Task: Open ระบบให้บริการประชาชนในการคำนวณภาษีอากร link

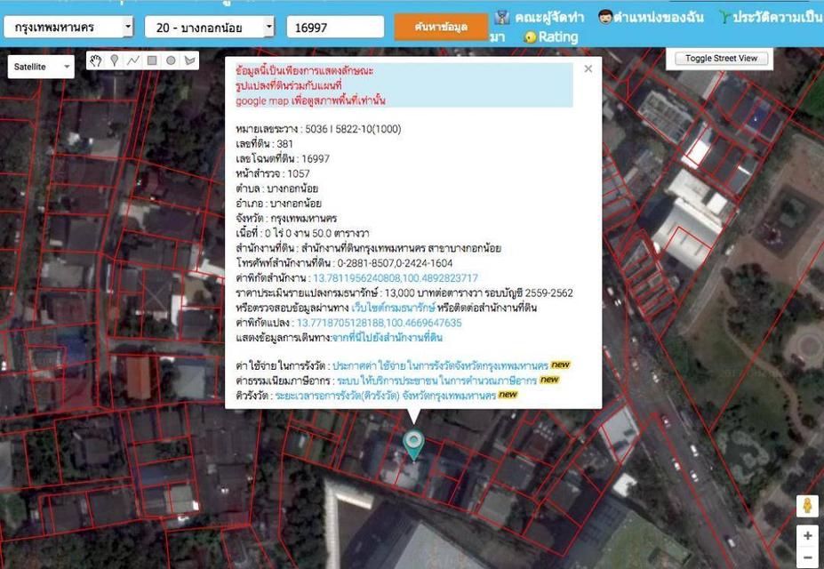Action: (x=436, y=380)
